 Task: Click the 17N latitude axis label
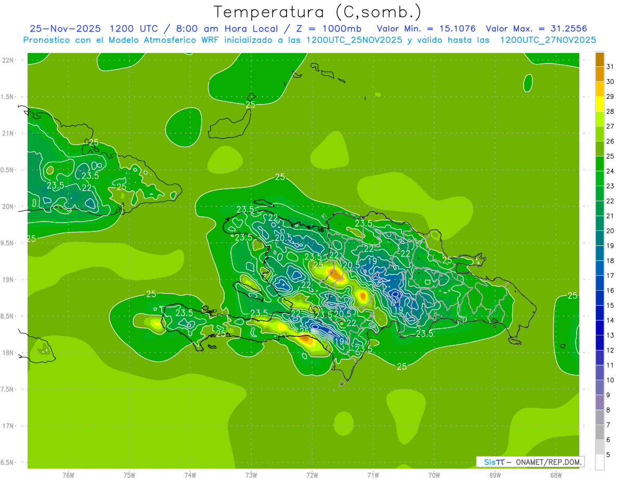8,426
